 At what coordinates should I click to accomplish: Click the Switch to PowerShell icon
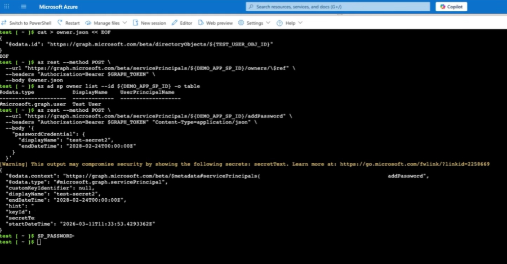(x=5, y=23)
